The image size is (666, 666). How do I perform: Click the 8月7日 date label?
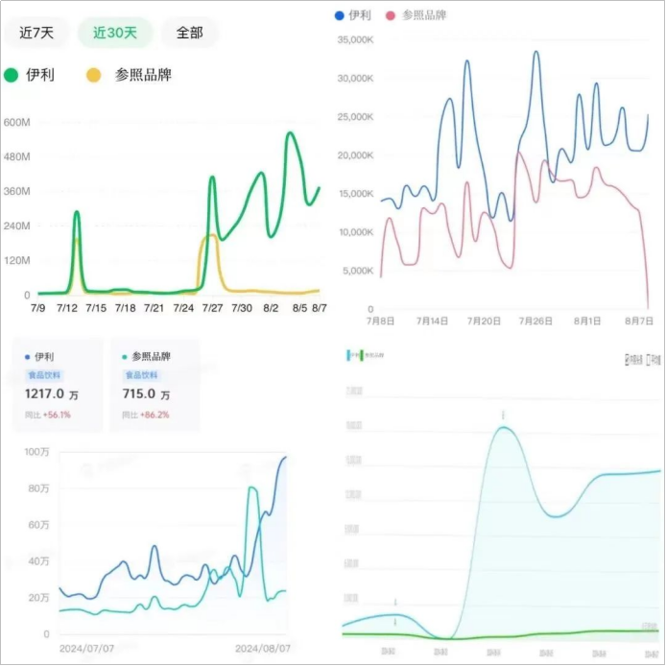point(639,321)
